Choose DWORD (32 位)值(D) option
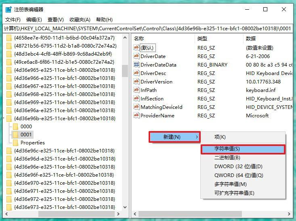The image size is (296, 221). (238, 167)
